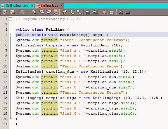Click line number 3 in gutter

[6, 29]
